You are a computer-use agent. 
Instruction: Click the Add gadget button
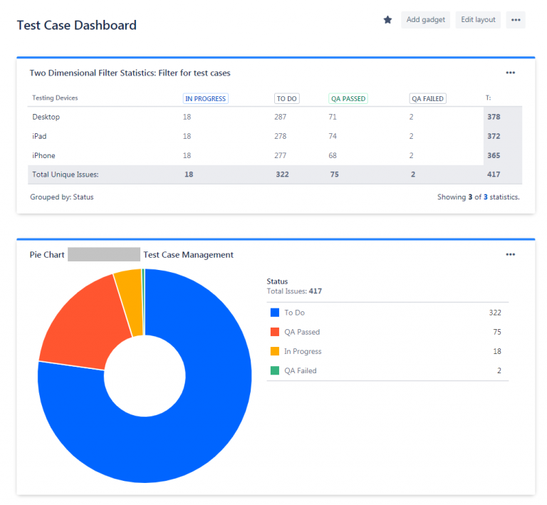[425, 20]
